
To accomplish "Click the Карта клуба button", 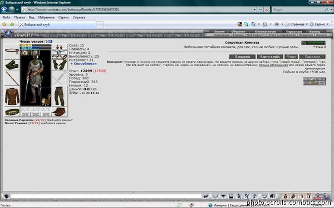I will 270,57.
